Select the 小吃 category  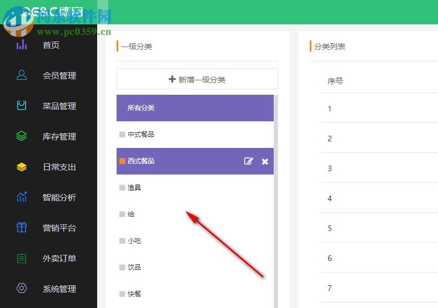195,241
